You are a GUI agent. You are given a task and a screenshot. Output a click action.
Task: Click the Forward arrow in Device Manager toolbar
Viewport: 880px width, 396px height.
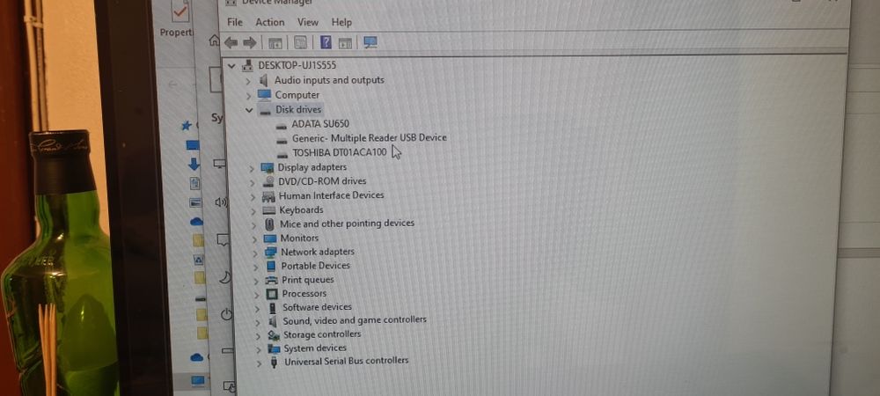pyautogui.click(x=250, y=42)
